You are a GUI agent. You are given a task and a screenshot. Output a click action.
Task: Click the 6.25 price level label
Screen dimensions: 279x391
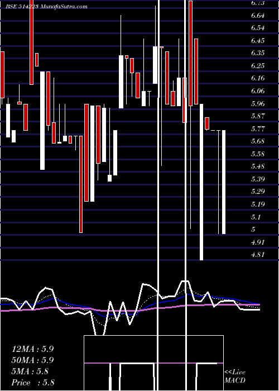[258, 66]
